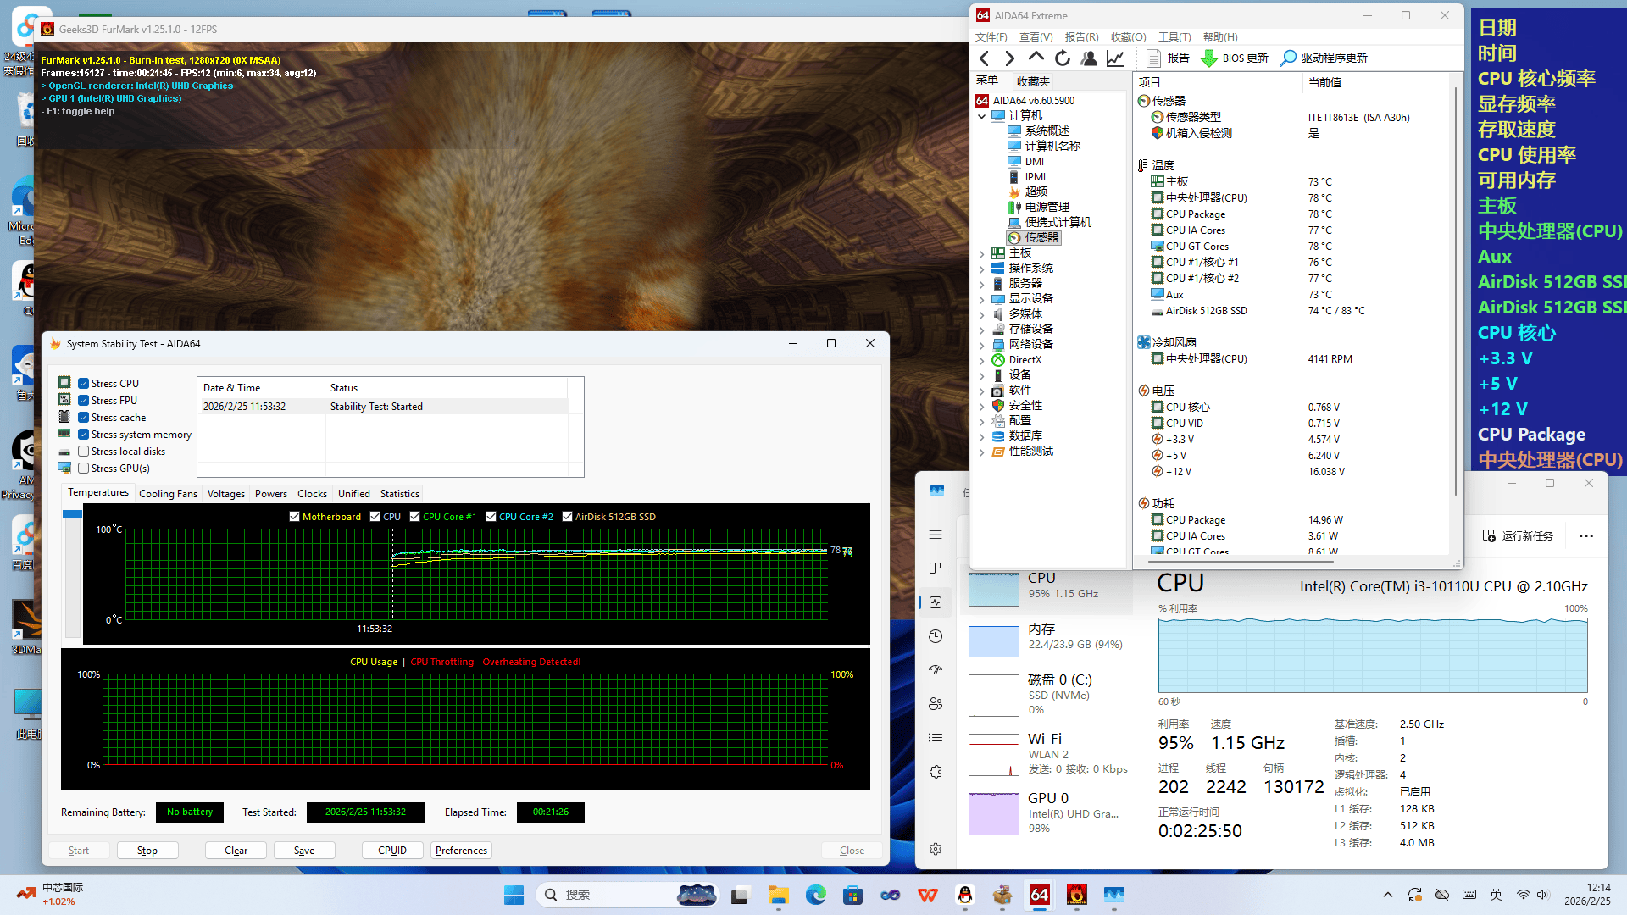
Task: Click FurMark icon in the taskbar
Action: click(x=1076, y=895)
